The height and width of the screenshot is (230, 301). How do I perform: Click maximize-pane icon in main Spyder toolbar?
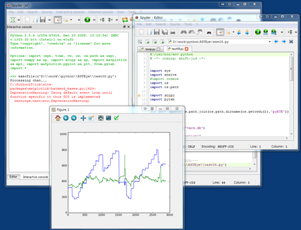pyautogui.click(x=13, y=20)
